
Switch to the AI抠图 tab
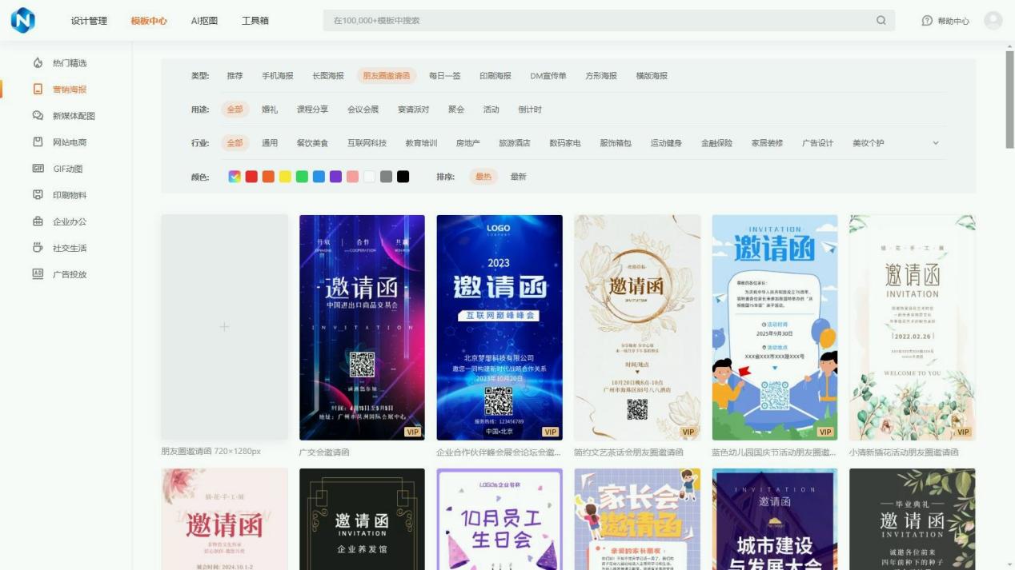click(x=204, y=21)
